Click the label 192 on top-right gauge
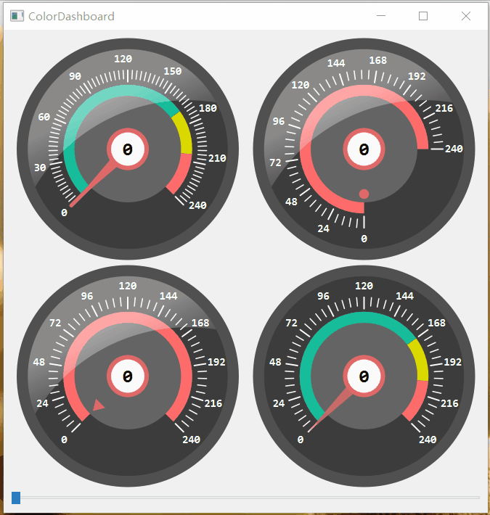 417,77
